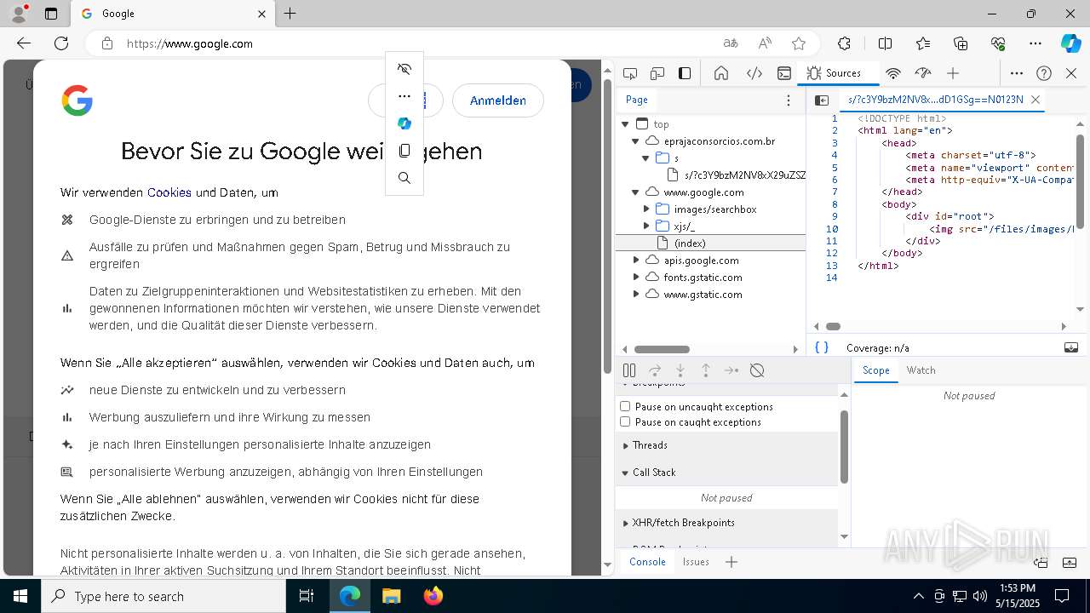Collapse the www.google.com tree node
This screenshot has width=1090, height=613.
pos(635,192)
